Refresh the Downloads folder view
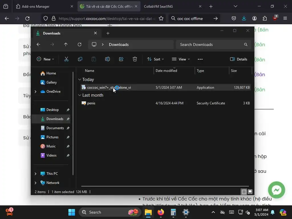Viewport: 292px width, 219px height. [80, 44]
